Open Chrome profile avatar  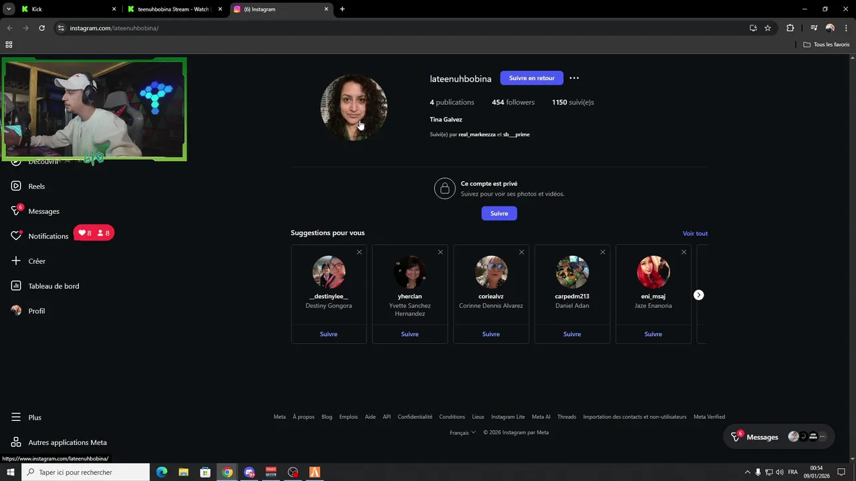click(830, 28)
